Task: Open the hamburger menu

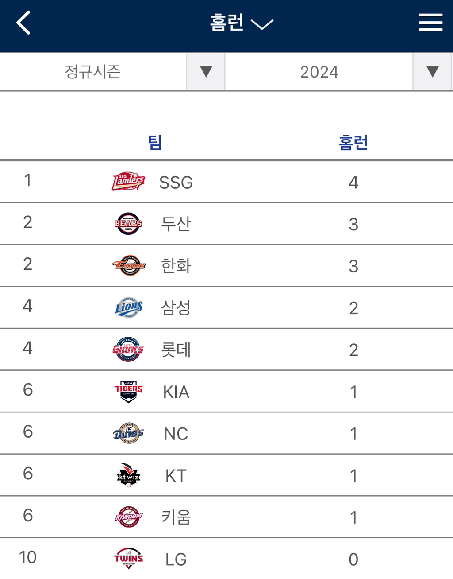Action: click(x=430, y=22)
